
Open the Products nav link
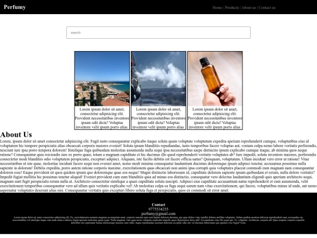232,8
